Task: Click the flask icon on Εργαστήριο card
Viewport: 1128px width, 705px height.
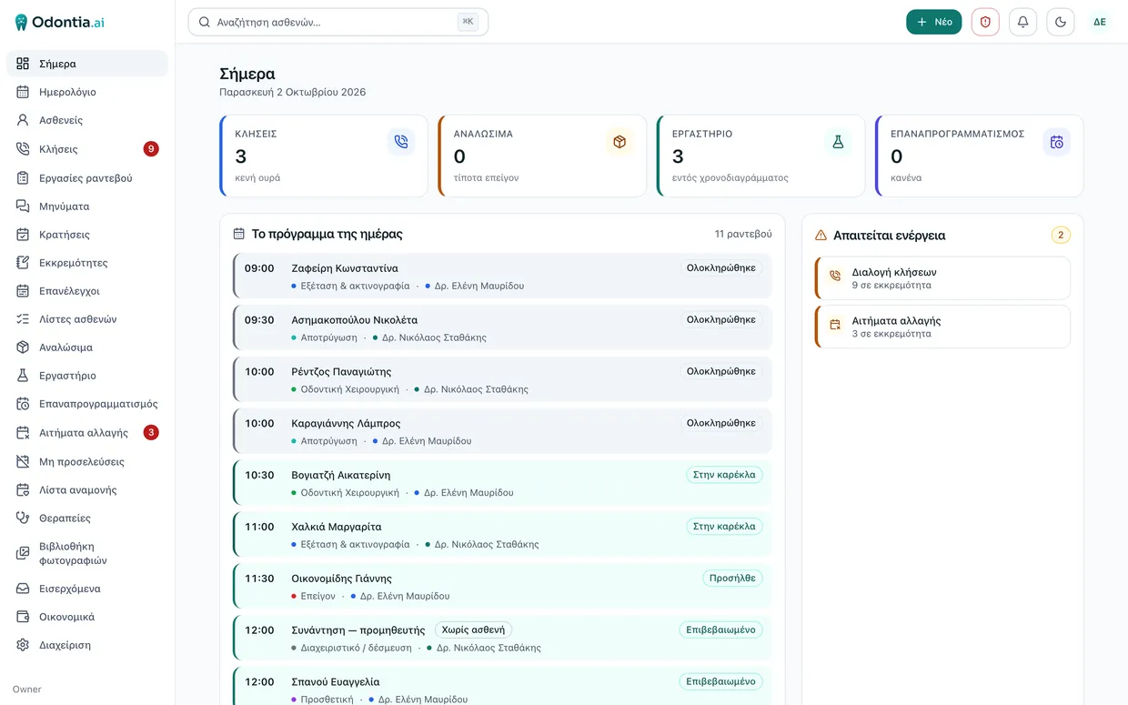Action: click(x=838, y=142)
